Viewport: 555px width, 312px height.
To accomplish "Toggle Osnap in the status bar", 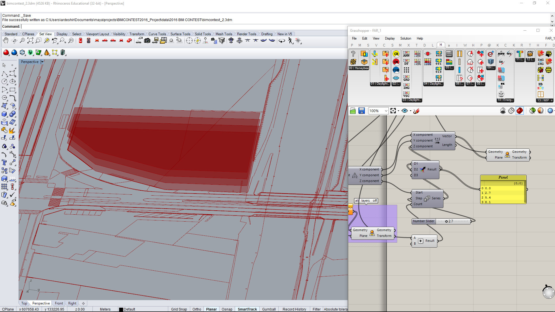I will tap(227, 309).
